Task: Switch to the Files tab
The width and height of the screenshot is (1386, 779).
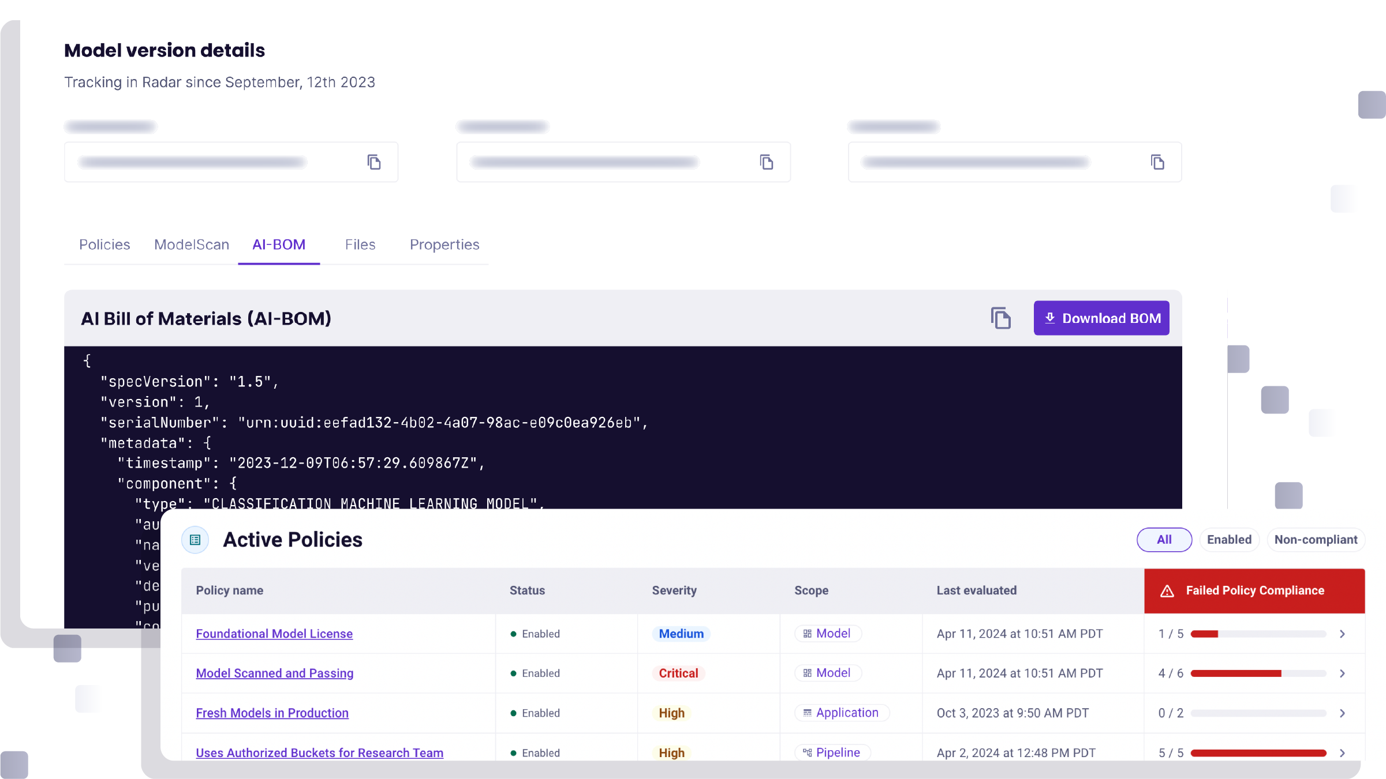Action: (360, 244)
